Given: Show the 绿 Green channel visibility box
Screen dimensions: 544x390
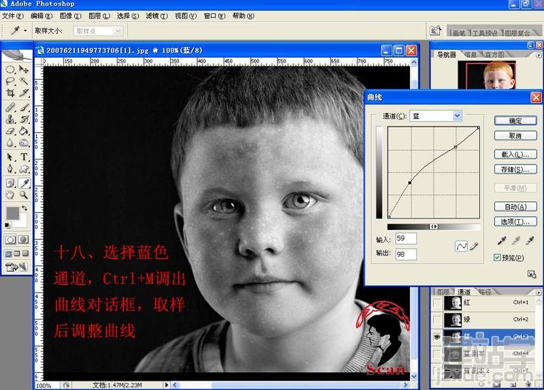Looking at the screenshot, I should (436, 320).
